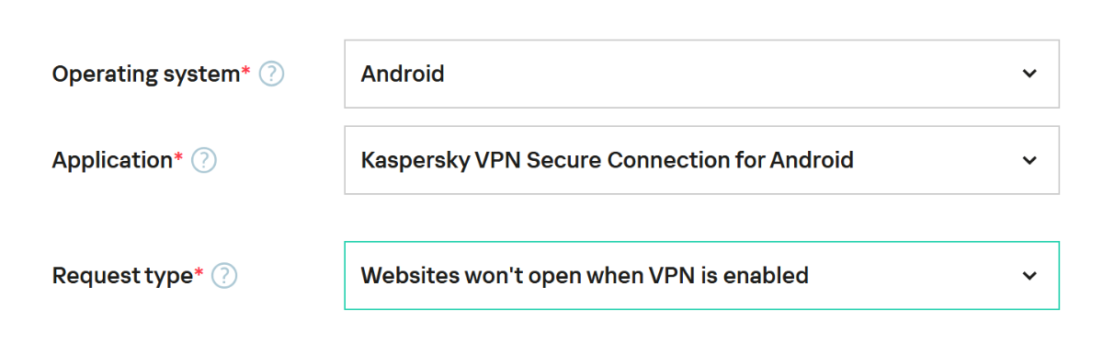Show the Request type help icon info
Image resolution: width=1103 pixels, height=344 pixels.
(224, 276)
